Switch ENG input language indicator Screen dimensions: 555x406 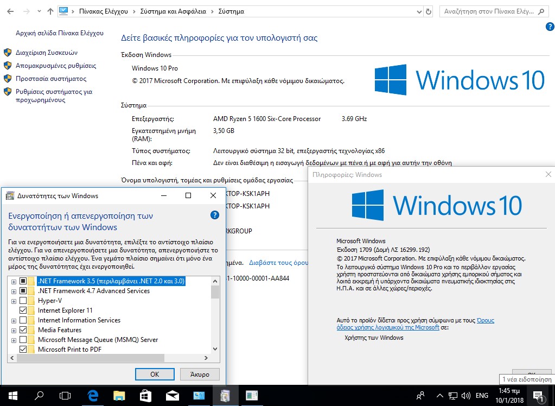coord(482,395)
